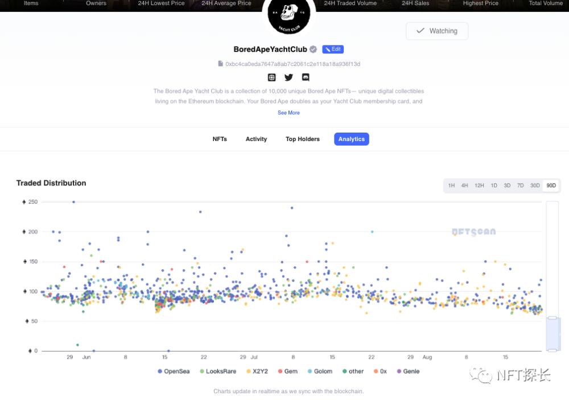Click the blue Edit button
The height and width of the screenshot is (400, 569).
point(333,50)
